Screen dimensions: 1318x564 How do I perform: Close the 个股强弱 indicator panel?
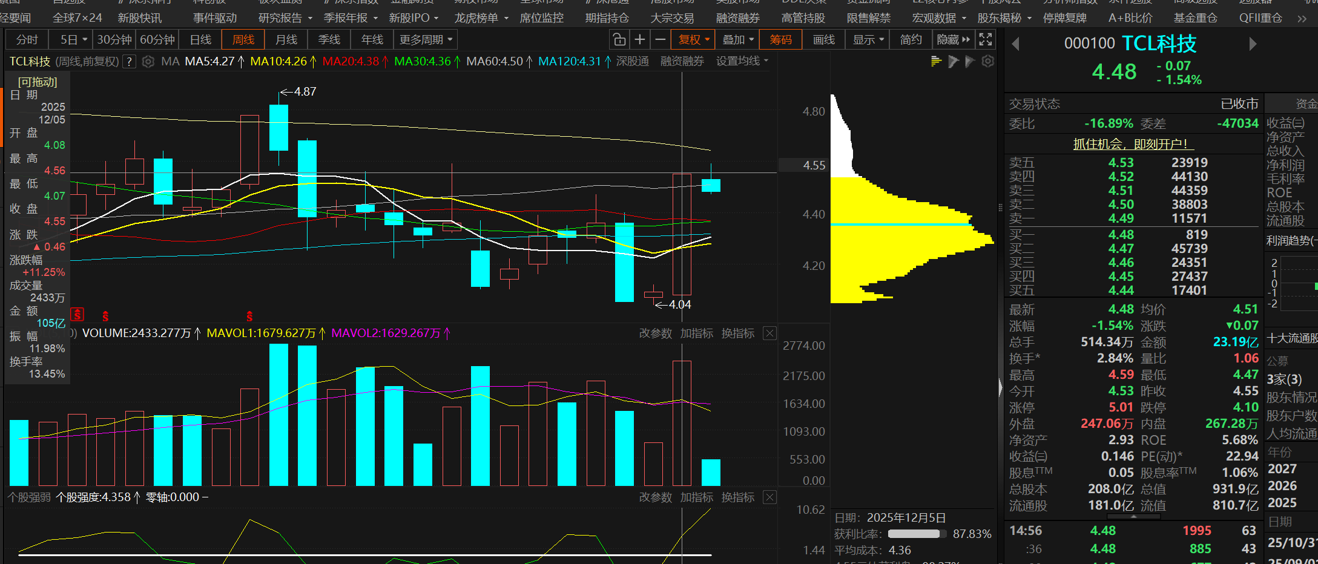tap(769, 497)
